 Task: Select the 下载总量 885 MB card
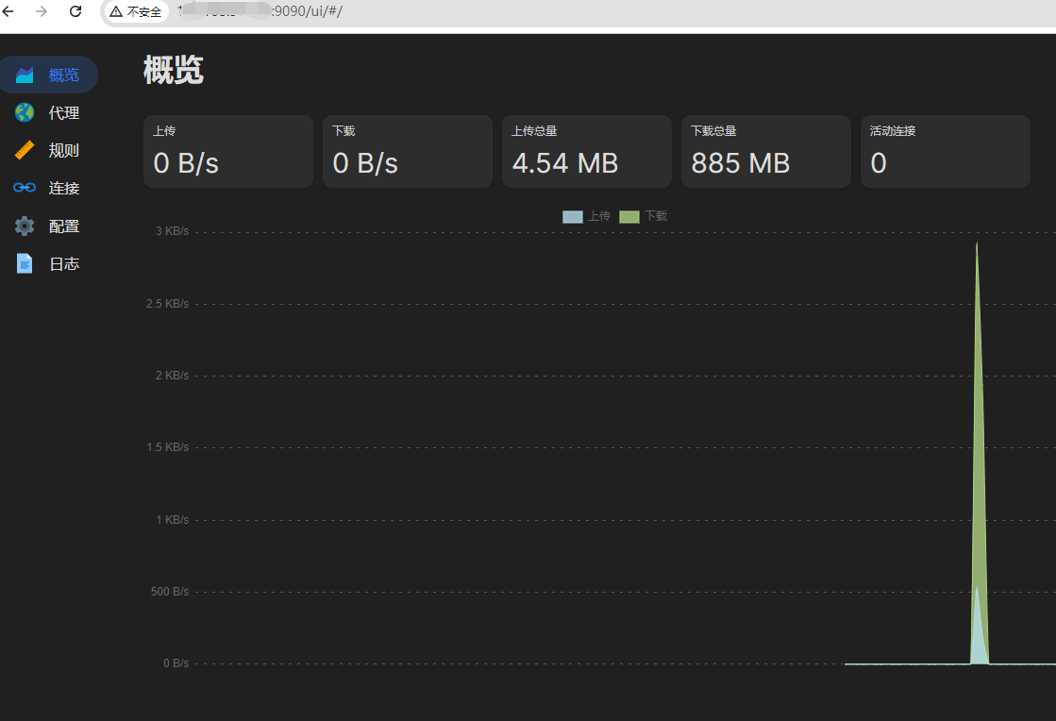click(x=765, y=151)
